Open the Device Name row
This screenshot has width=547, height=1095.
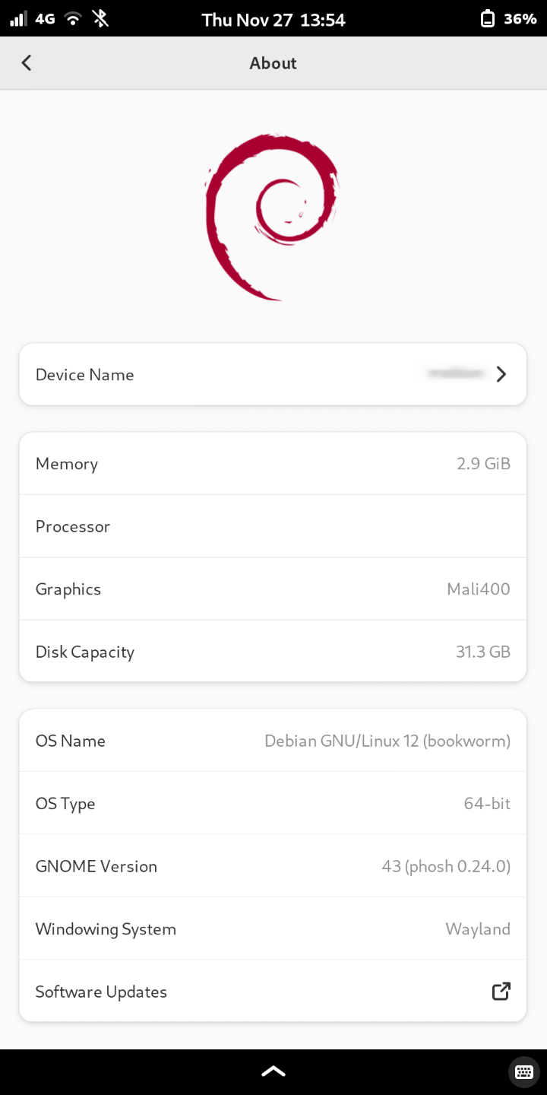[x=273, y=374]
